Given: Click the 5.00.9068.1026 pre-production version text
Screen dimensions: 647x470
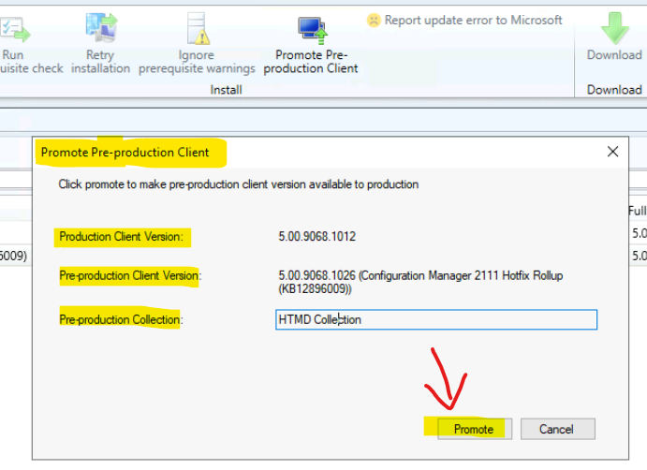Looking at the screenshot, I should 420,282.
